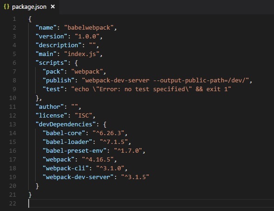This screenshot has height=211, width=274.
Task: Click the "1.0.0" version value
Action: tap(87, 37)
